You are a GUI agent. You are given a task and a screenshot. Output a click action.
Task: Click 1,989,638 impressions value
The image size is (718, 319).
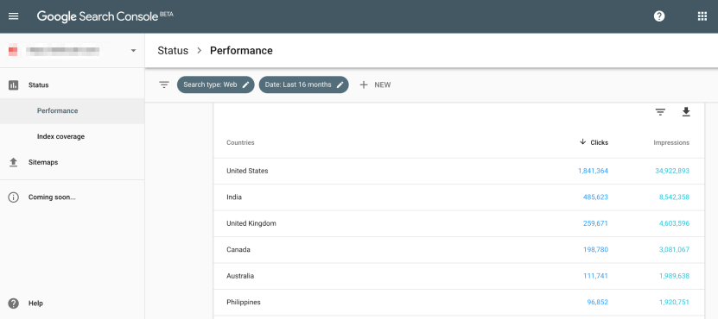[x=675, y=276]
